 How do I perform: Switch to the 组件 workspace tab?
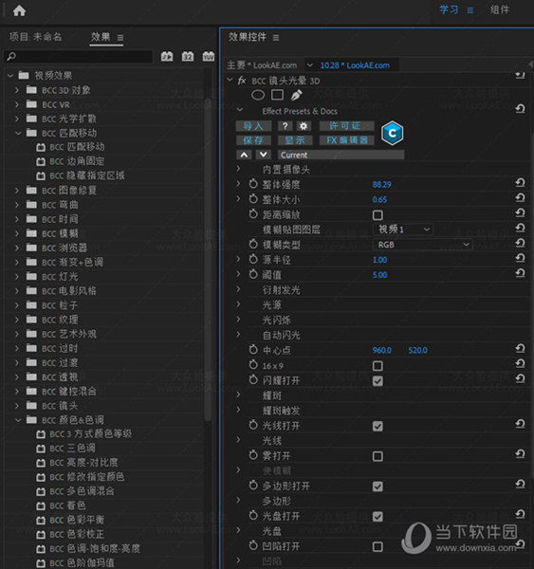tap(500, 9)
